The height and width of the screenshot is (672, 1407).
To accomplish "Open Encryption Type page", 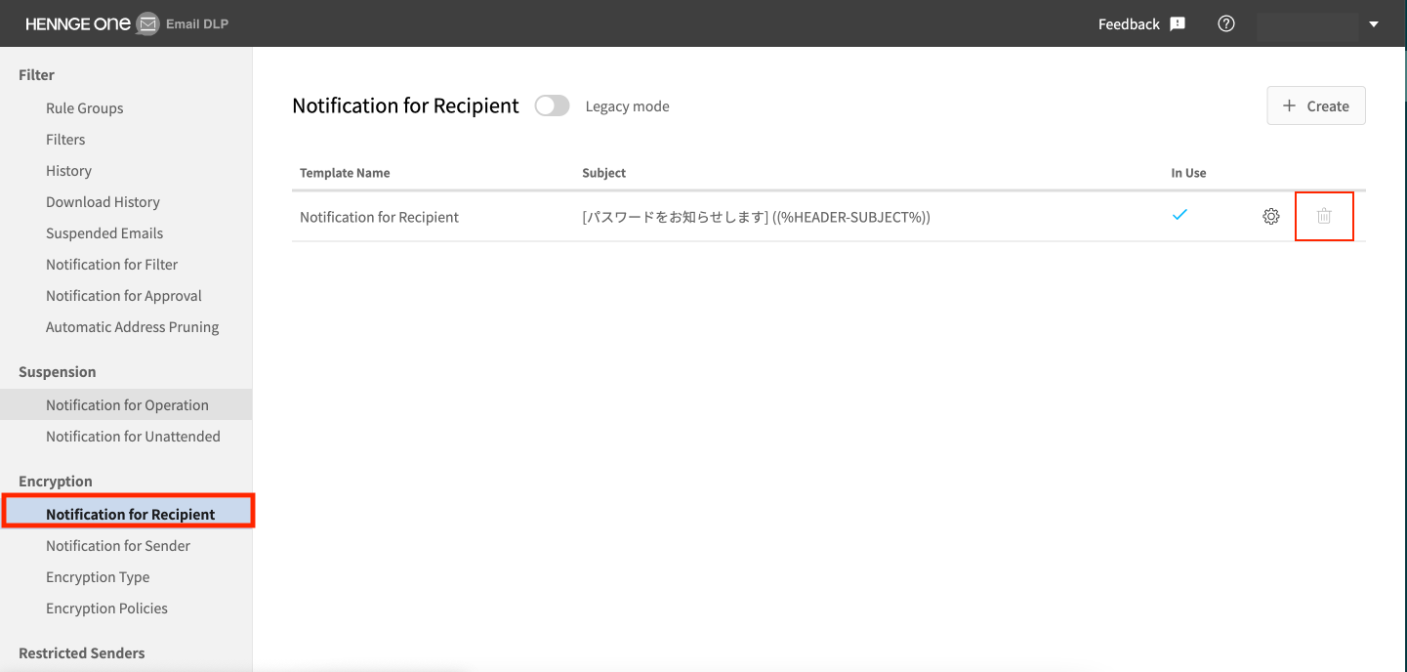I will point(98,576).
